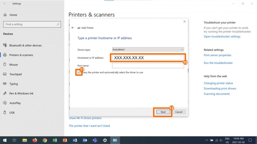
Task: Click the Mouse icon in the sidebar
Action: [5, 65]
